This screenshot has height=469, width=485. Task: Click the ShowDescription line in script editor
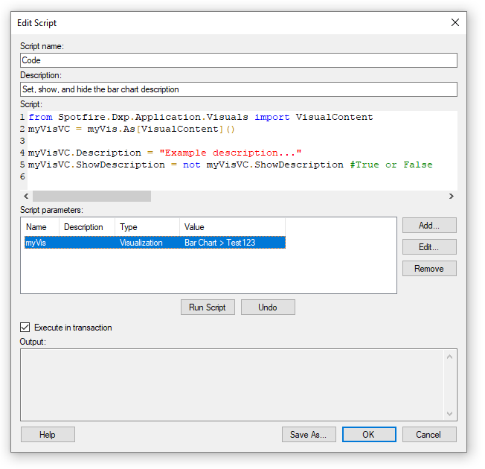pos(231,165)
